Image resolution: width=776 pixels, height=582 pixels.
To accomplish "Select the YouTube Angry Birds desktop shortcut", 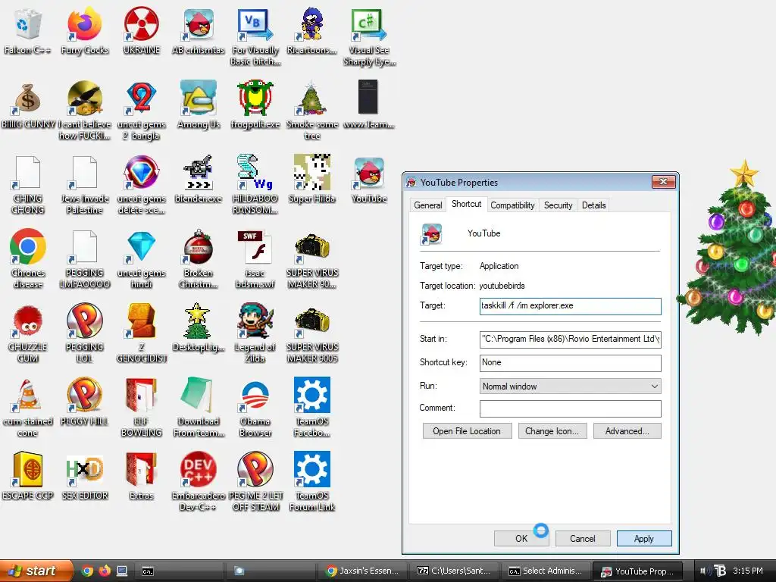I will tap(369, 173).
